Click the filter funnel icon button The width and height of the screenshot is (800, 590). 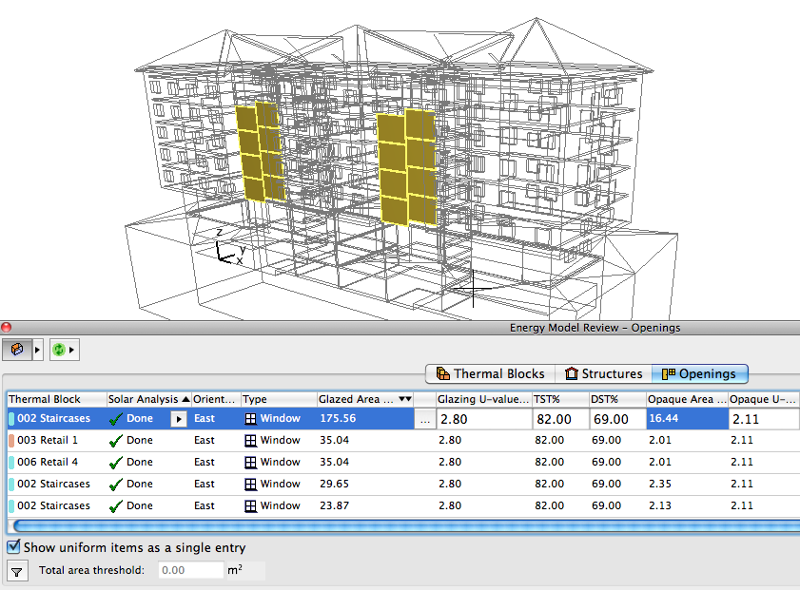[17, 571]
